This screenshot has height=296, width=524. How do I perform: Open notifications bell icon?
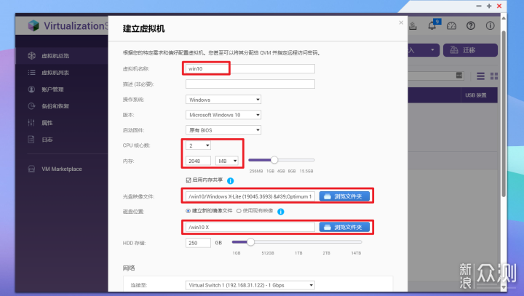(x=432, y=25)
